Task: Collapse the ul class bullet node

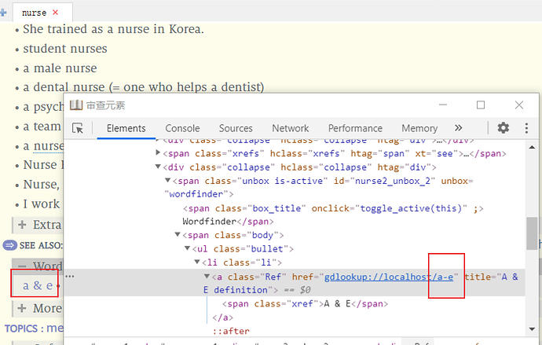Action: (x=187, y=248)
